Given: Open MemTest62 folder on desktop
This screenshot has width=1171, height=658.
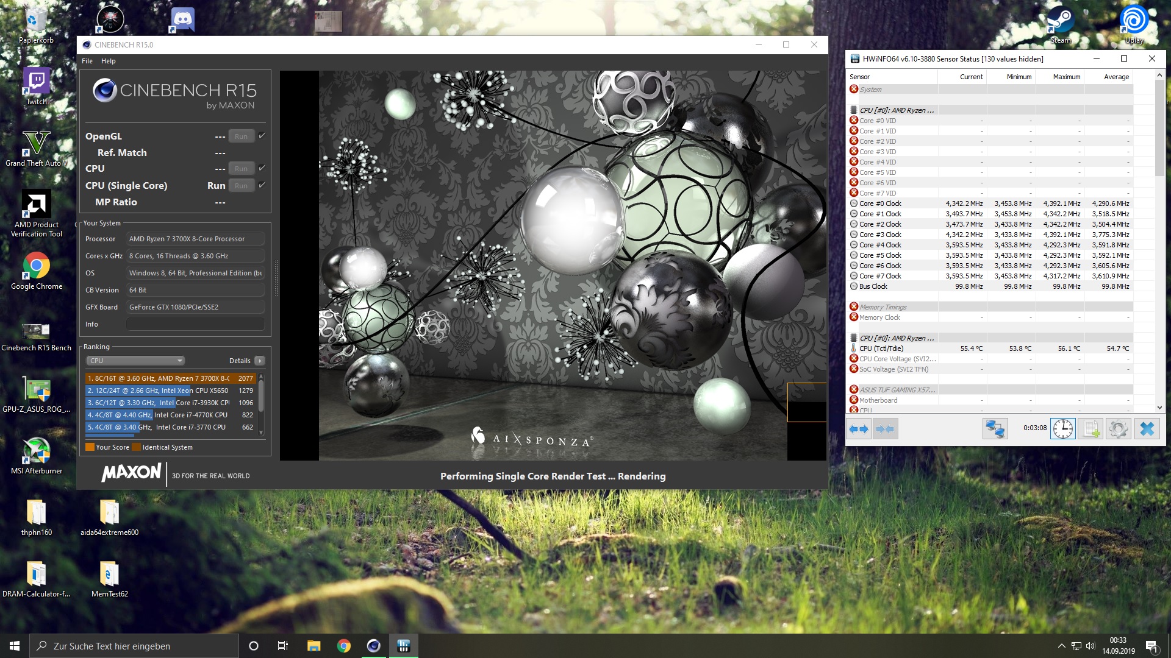Looking at the screenshot, I should coord(109,579).
